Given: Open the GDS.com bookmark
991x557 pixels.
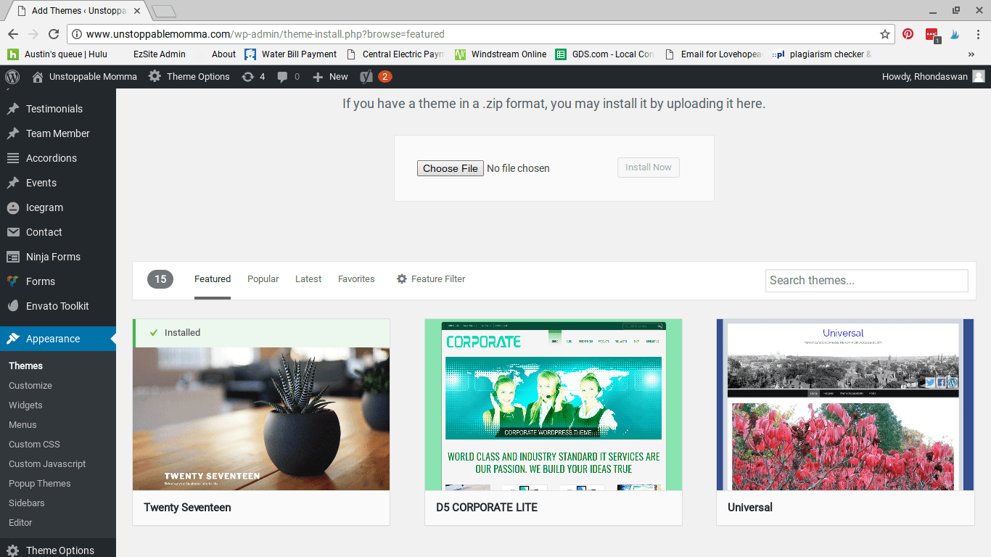Looking at the screenshot, I should pyautogui.click(x=605, y=54).
